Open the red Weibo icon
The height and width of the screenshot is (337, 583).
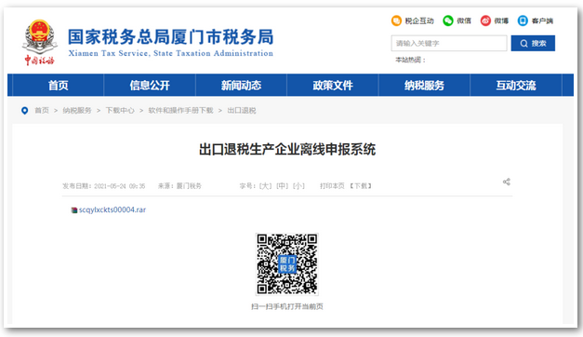pos(485,20)
